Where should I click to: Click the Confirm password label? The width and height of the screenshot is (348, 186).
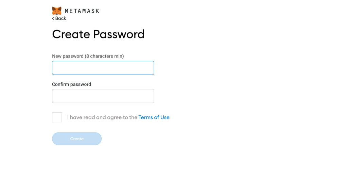point(71,84)
